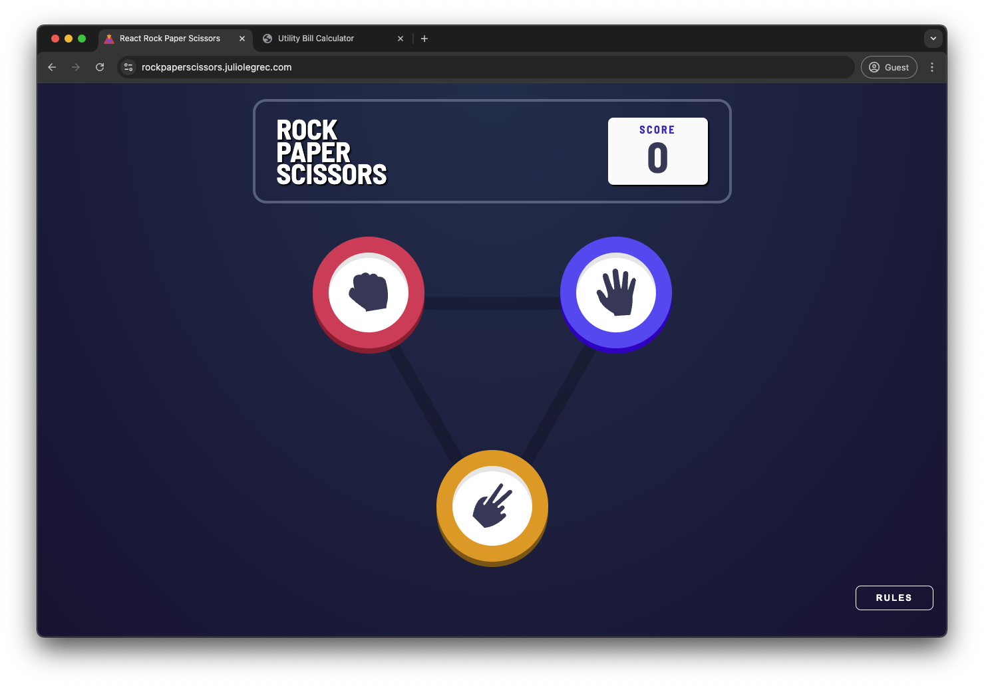This screenshot has width=984, height=686.
Task: Close the React Rock Paper Scissors tab
Action: tap(242, 39)
